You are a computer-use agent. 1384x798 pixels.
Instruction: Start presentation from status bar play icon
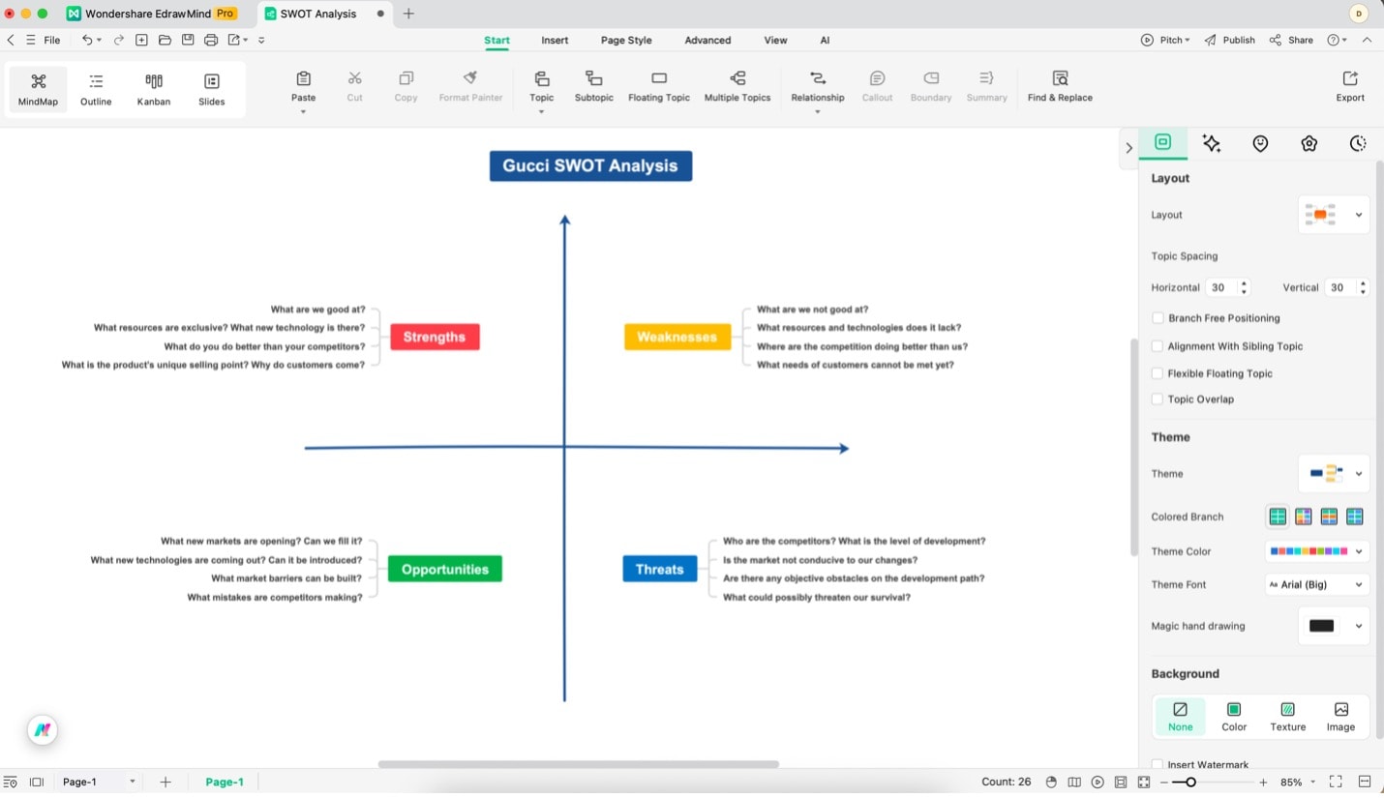(x=1098, y=782)
